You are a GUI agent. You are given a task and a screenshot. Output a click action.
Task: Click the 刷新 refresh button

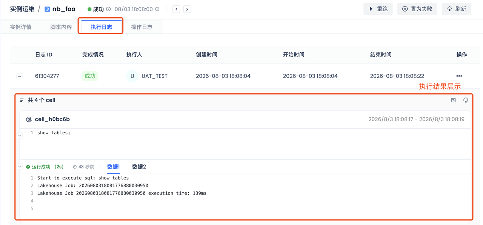457,9
